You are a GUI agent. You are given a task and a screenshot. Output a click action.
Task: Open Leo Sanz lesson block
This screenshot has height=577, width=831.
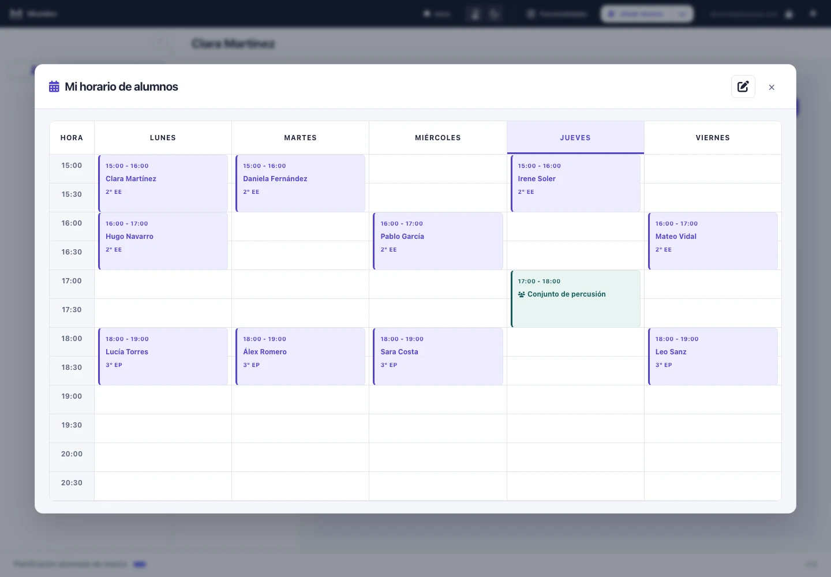point(713,356)
